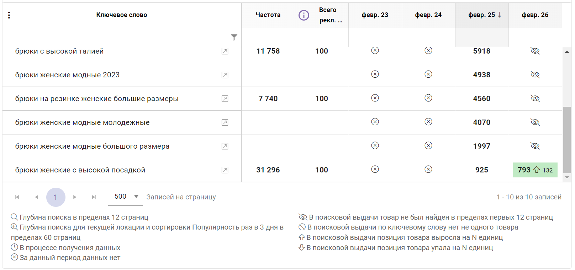Go to the next page arrow

pos(75,197)
